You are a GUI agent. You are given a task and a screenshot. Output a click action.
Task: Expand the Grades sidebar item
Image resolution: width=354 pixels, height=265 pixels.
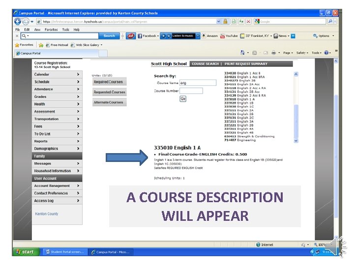click(x=57, y=97)
